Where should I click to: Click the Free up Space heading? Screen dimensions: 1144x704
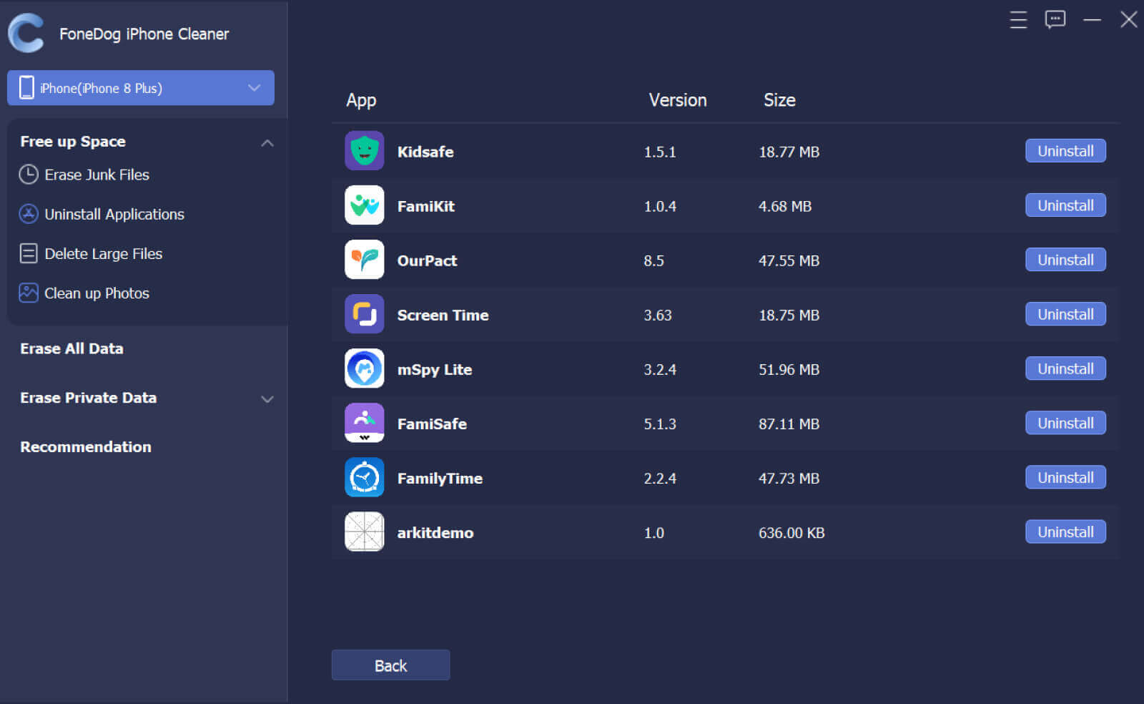click(73, 142)
